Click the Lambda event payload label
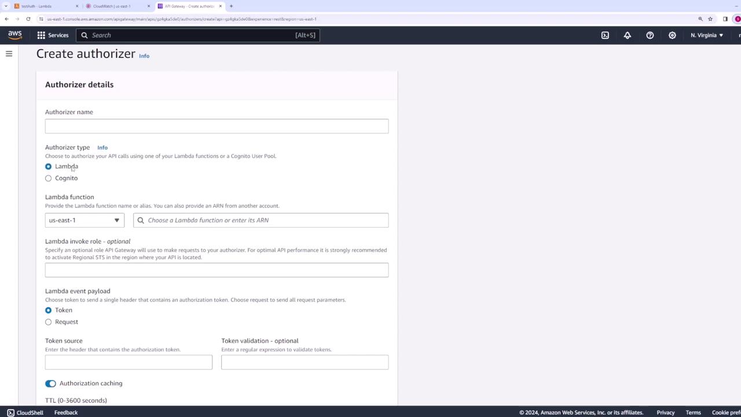The image size is (741, 417). click(78, 291)
